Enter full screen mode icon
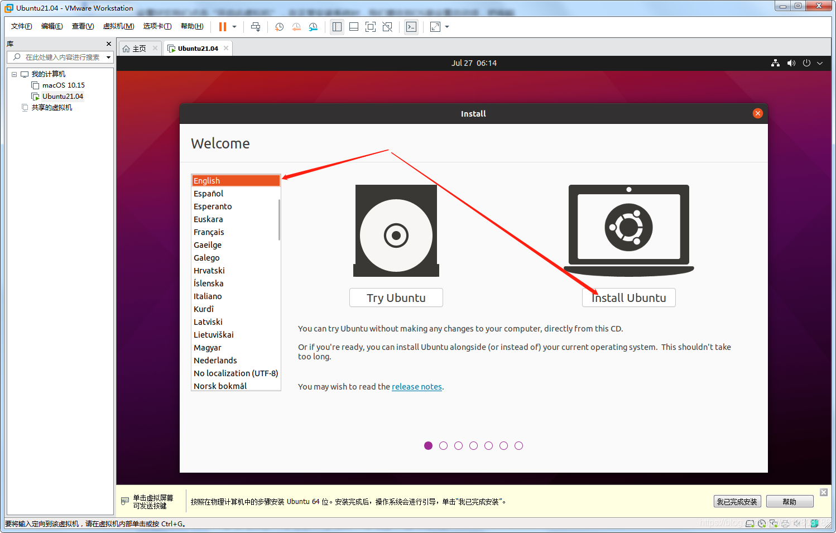Image resolution: width=836 pixels, height=533 pixels. tap(371, 27)
